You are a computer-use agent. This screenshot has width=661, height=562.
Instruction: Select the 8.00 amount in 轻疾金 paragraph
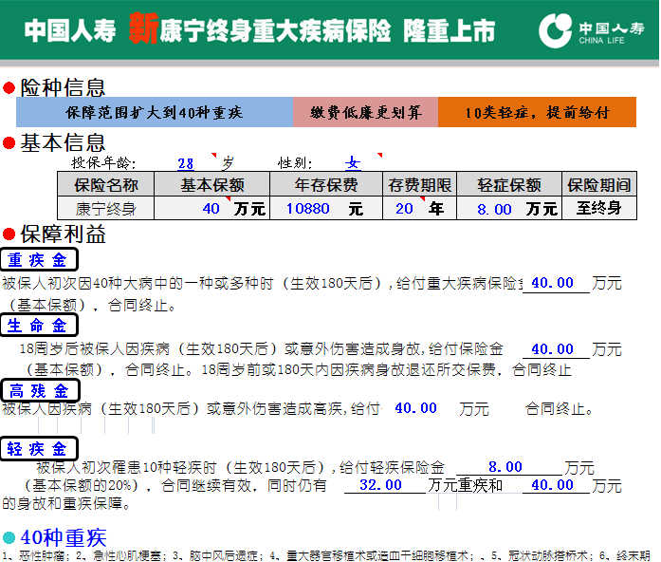(x=505, y=467)
